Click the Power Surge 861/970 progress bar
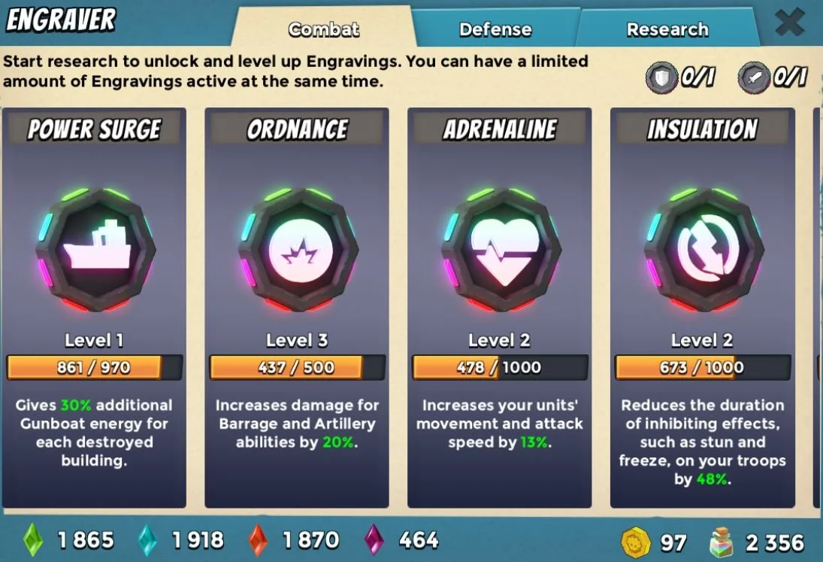The width and height of the screenshot is (823, 562). [95, 367]
